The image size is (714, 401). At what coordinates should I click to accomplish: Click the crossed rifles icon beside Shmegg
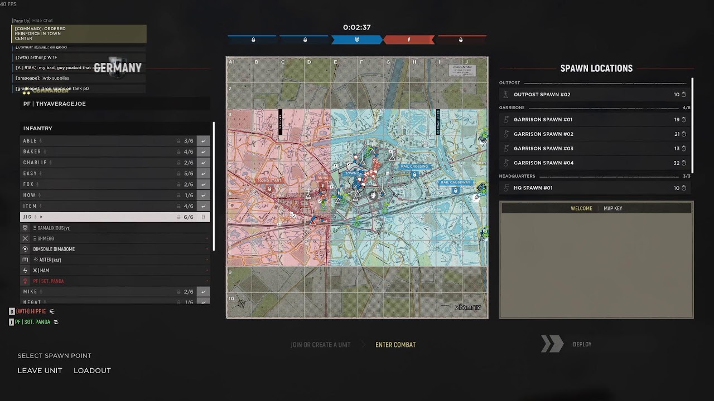(x=25, y=238)
